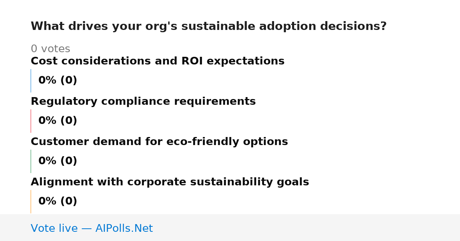Click the blue result bar for cost option
460x241 pixels.
pos(31,81)
